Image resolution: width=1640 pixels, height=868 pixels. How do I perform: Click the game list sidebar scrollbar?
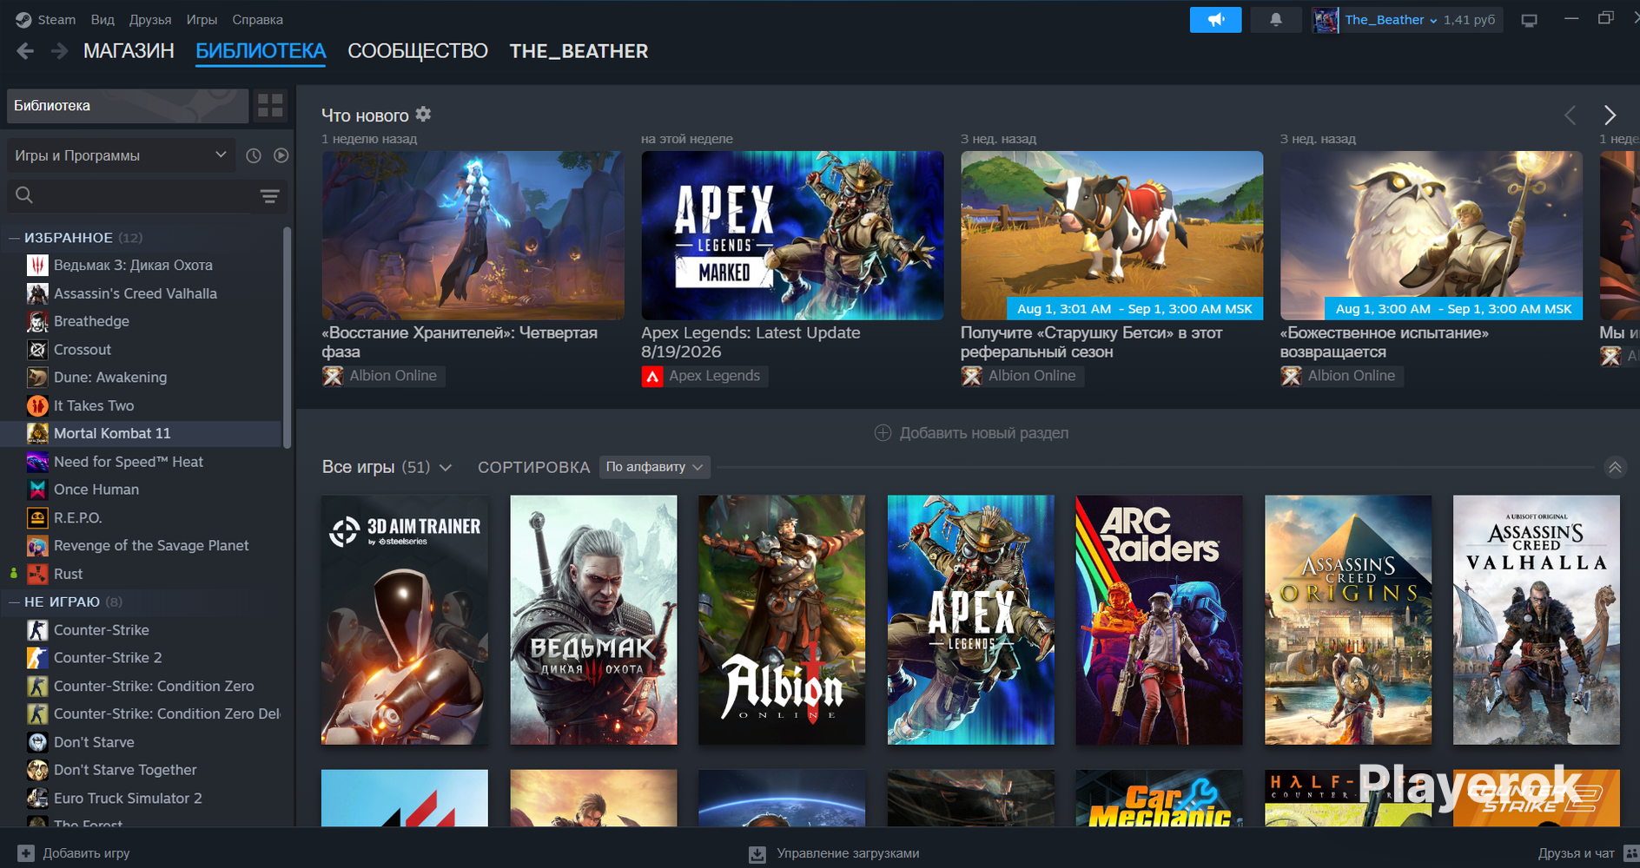[x=287, y=339]
